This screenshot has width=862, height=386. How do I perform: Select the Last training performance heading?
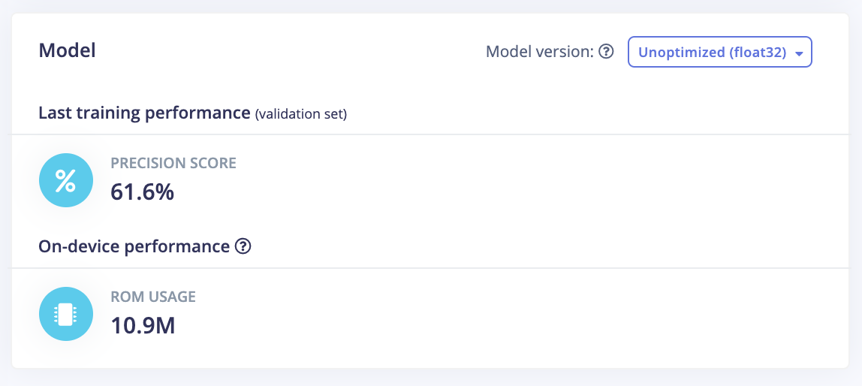click(x=144, y=113)
